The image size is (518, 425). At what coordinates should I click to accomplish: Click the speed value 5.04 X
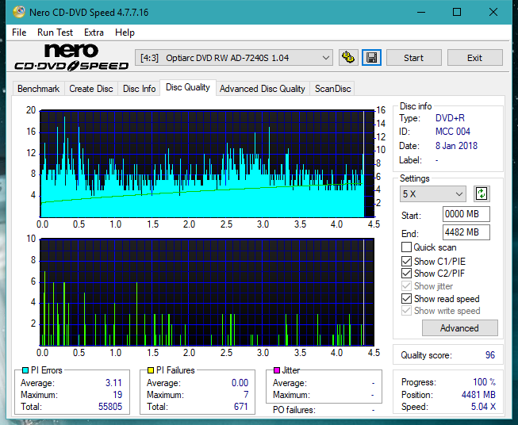pos(483,407)
